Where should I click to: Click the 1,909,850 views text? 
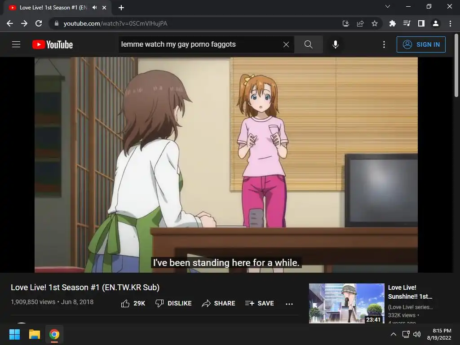pos(33,302)
